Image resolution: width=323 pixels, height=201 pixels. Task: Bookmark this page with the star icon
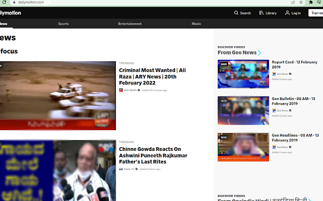click(x=301, y=2)
